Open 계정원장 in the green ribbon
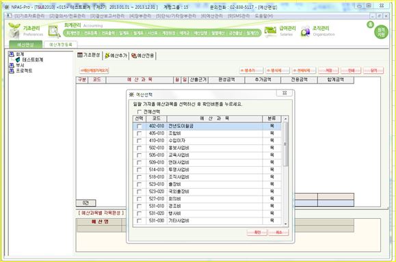 click(x=168, y=33)
